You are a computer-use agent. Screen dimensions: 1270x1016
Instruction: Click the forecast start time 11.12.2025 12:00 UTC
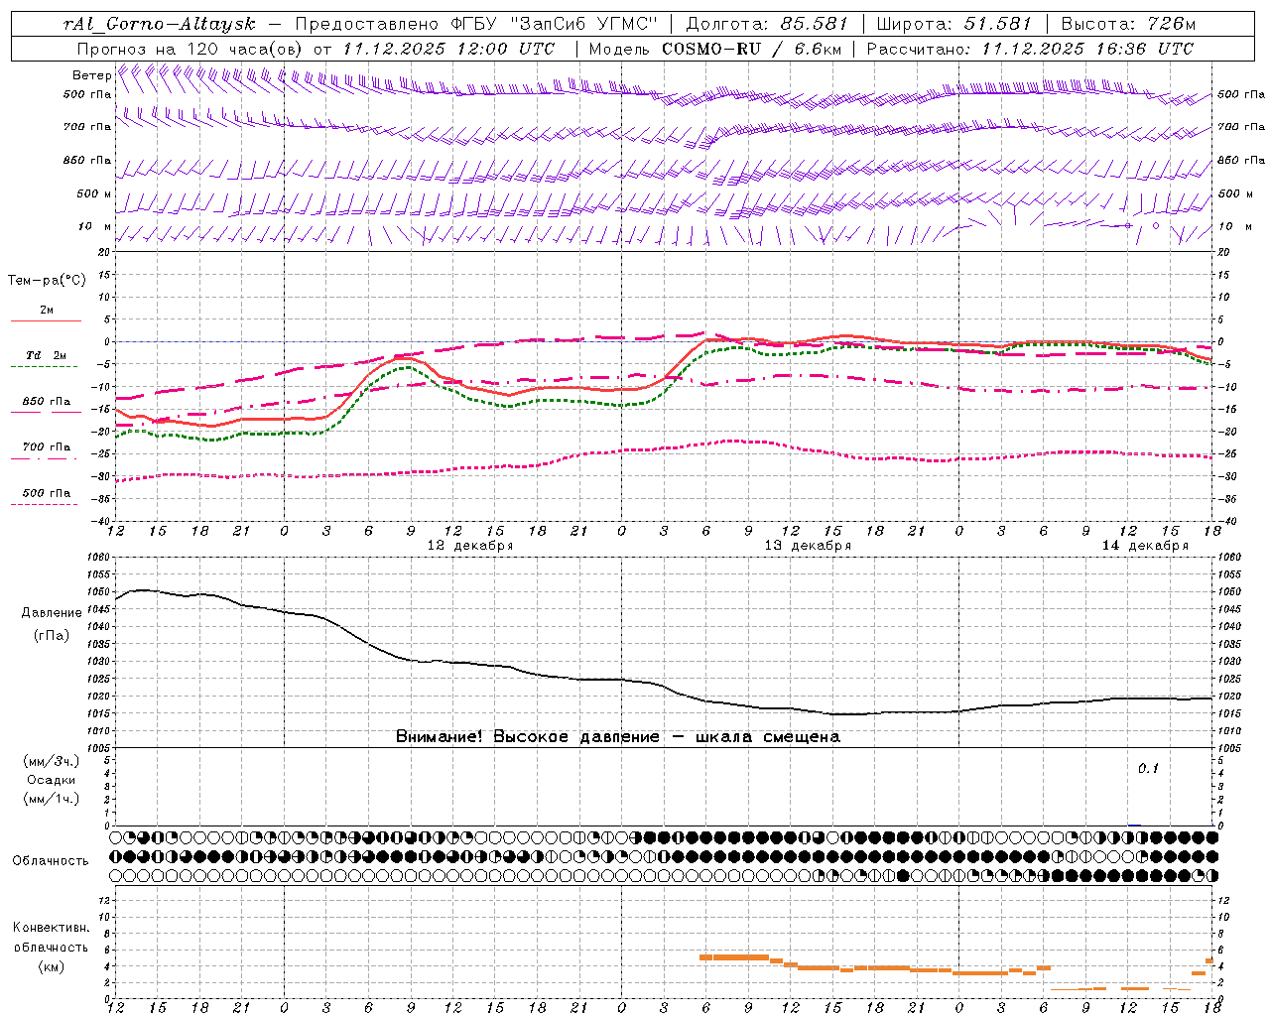coord(448,49)
